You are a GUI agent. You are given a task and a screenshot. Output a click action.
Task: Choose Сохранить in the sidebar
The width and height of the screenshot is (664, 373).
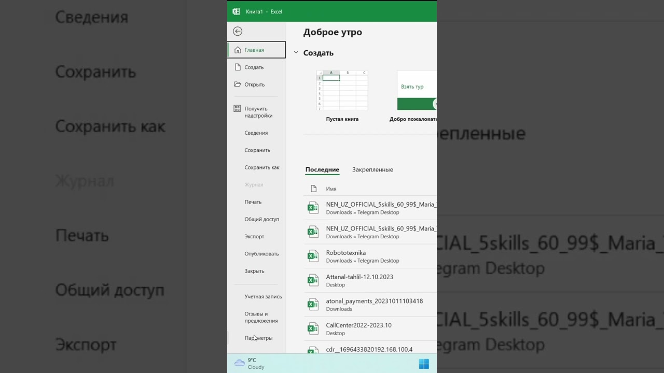click(257, 150)
